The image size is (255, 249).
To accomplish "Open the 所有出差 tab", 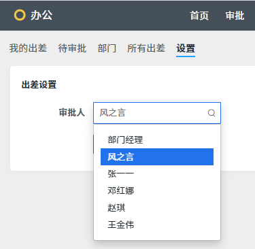I will point(146,48).
